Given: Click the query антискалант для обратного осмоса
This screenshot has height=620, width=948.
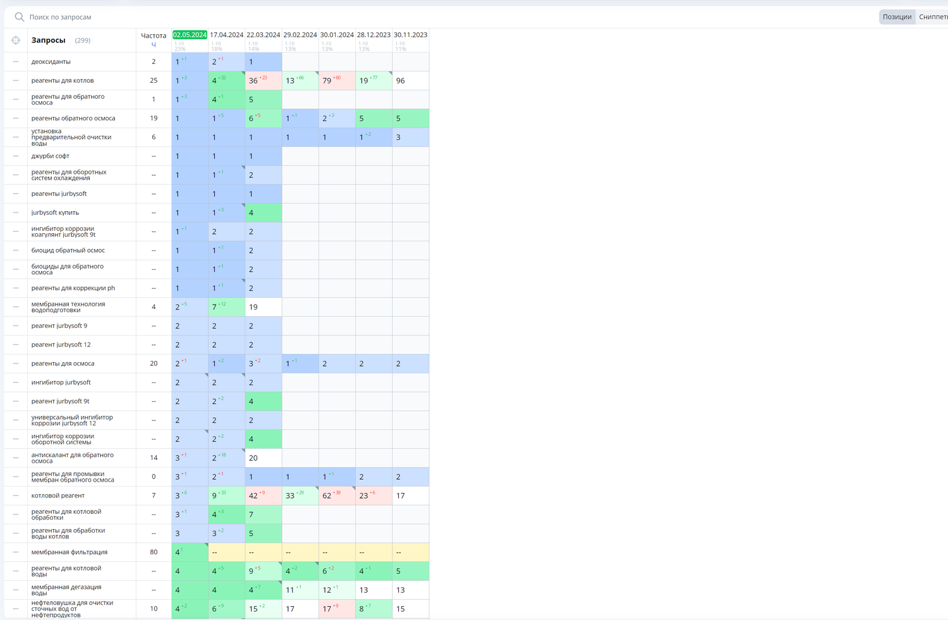Looking at the screenshot, I should click(73, 458).
